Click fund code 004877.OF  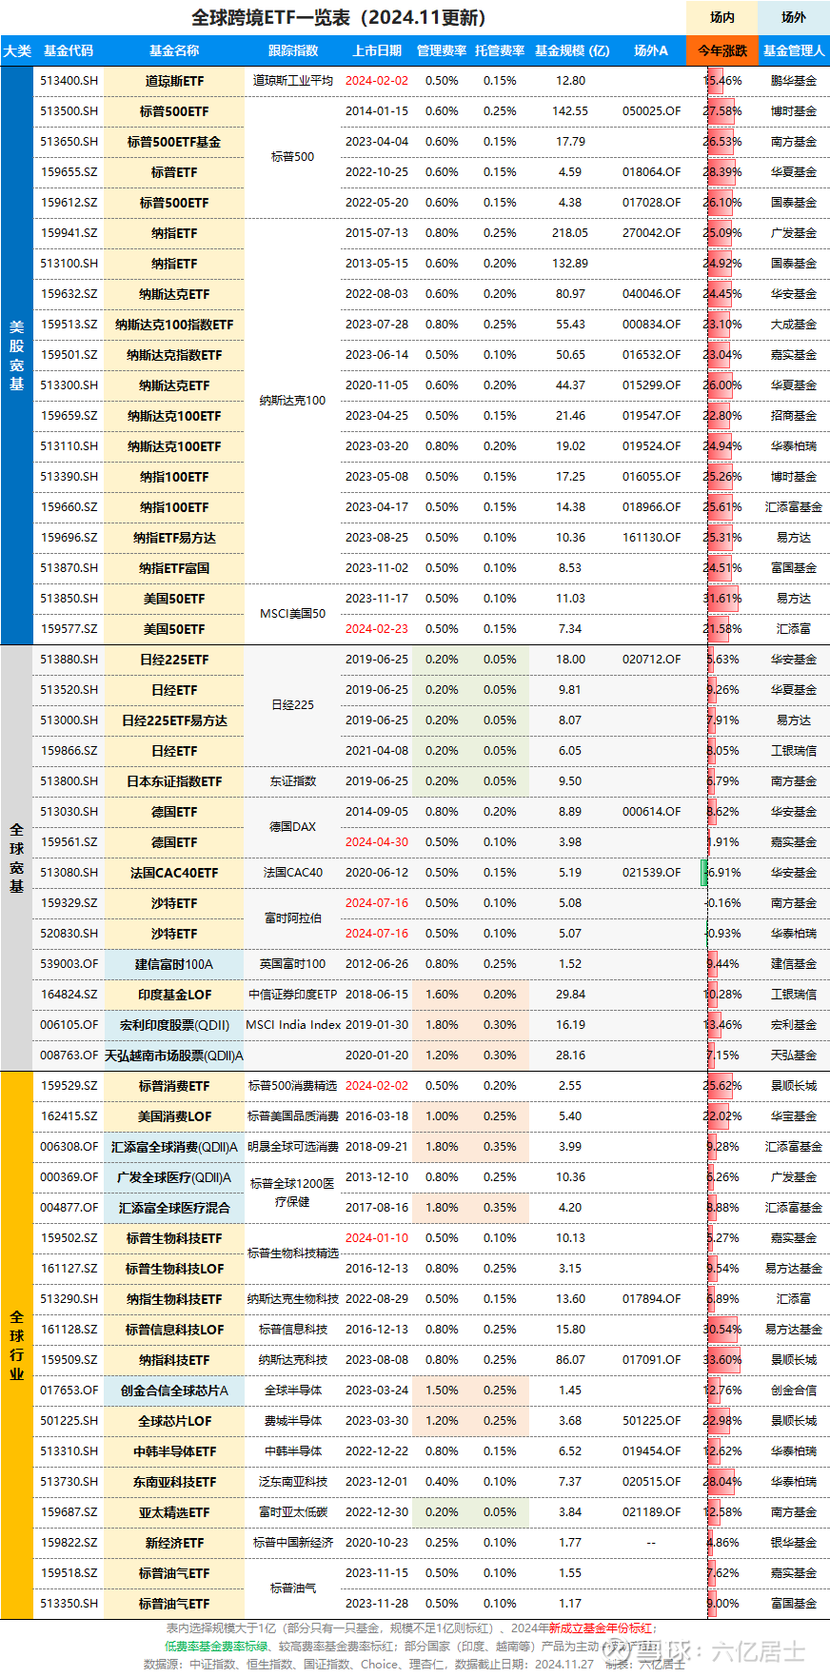tap(69, 1208)
